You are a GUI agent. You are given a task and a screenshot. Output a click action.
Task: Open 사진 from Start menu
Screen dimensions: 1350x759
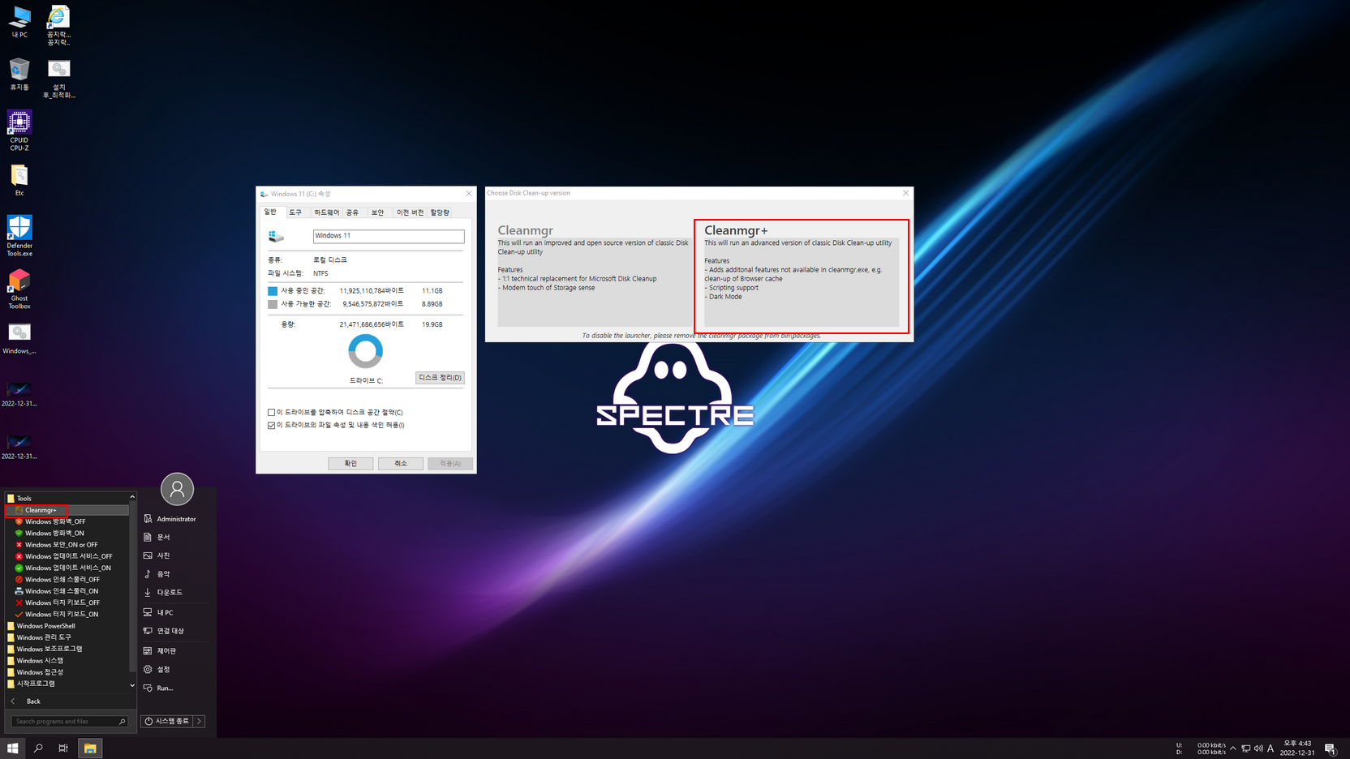tap(163, 555)
